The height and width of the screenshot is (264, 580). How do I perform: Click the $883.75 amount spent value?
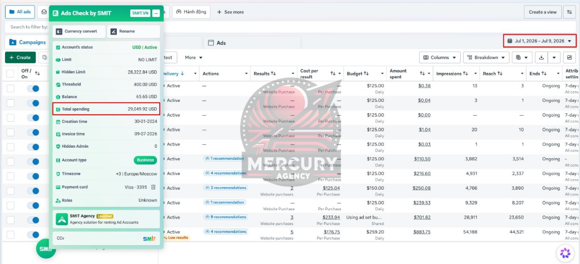(422, 232)
